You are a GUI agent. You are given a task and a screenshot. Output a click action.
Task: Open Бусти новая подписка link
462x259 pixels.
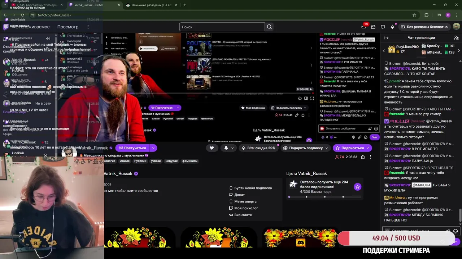click(250, 188)
